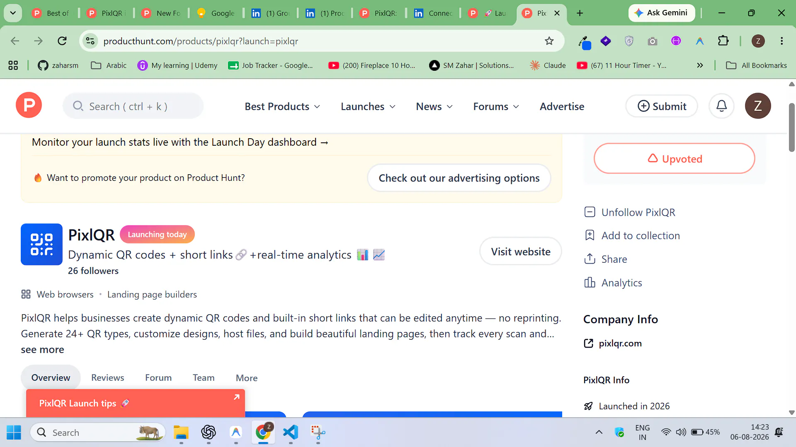Open the apps grid in bookmarks bar
The width and height of the screenshot is (796, 447).
[13, 65]
